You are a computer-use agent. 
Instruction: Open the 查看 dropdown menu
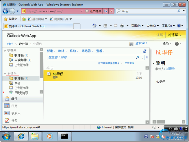tap(100, 51)
